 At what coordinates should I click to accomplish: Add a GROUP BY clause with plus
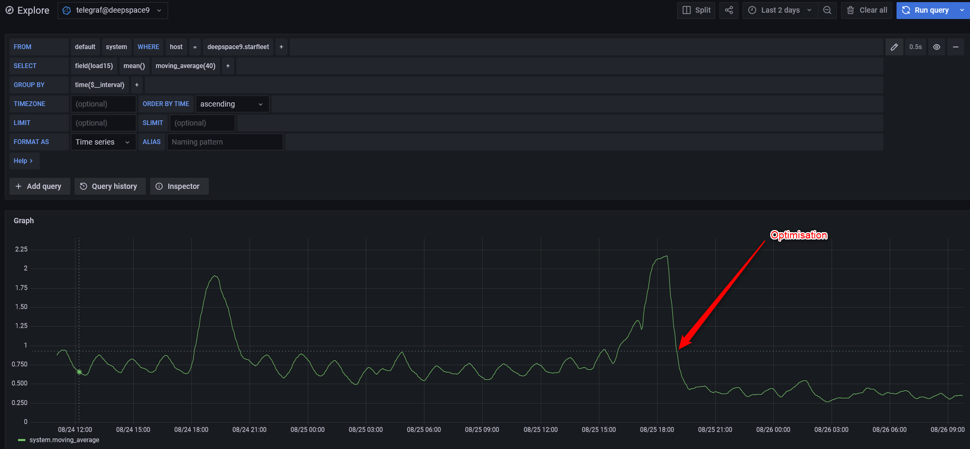[x=137, y=85]
